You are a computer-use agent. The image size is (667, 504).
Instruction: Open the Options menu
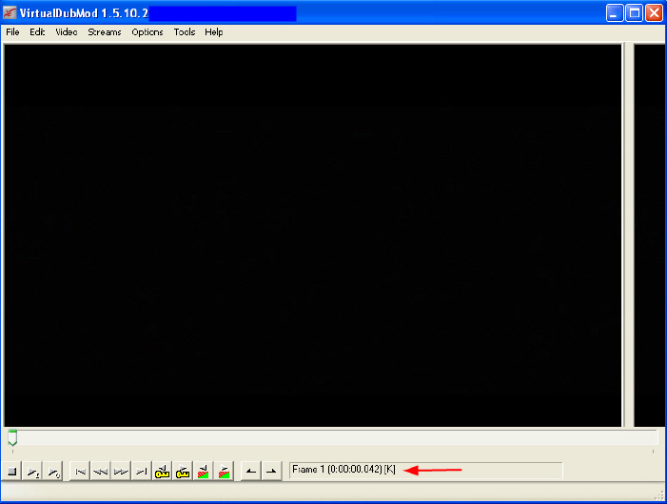(147, 32)
